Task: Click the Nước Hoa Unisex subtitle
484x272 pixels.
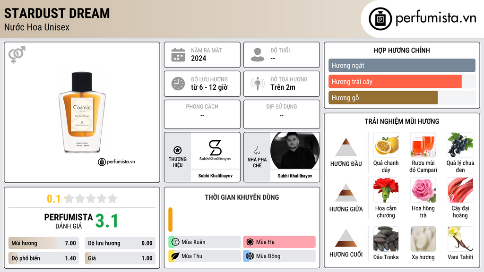Action: (x=37, y=27)
